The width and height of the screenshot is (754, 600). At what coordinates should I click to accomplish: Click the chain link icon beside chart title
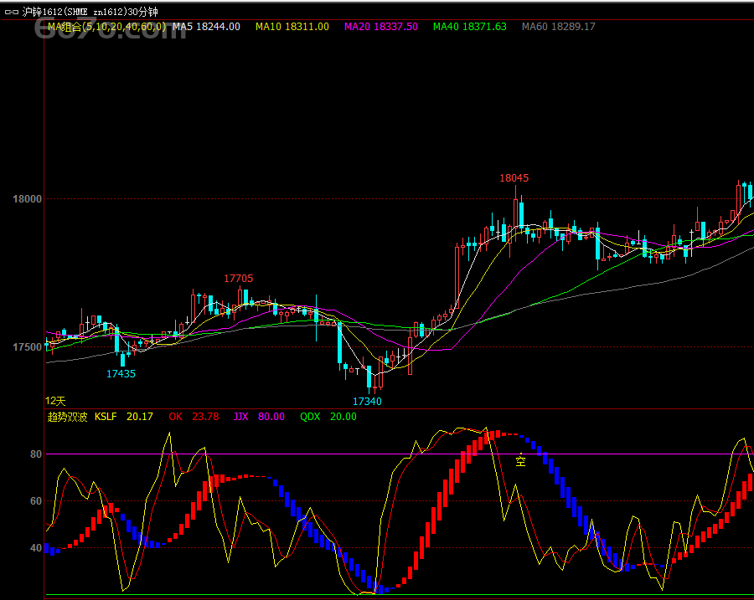(11, 12)
